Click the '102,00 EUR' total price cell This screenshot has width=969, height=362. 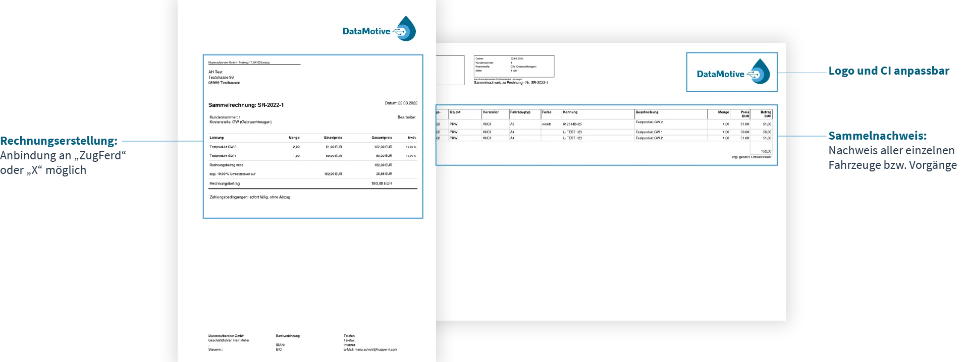(x=383, y=147)
